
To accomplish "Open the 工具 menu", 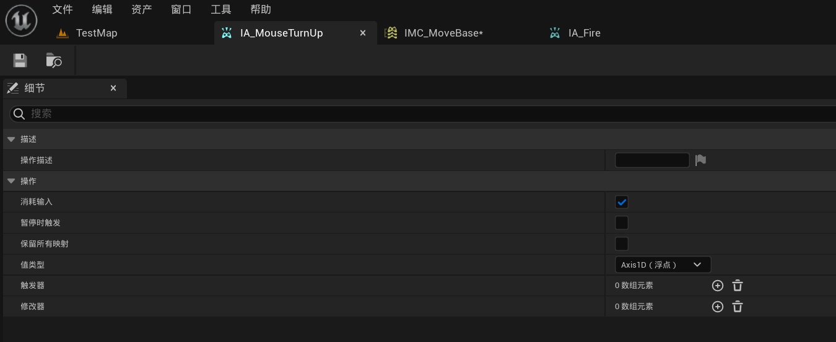I will 221,9.
